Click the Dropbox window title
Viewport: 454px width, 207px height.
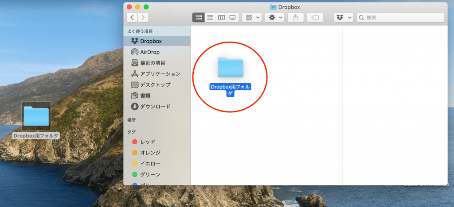tap(289, 7)
